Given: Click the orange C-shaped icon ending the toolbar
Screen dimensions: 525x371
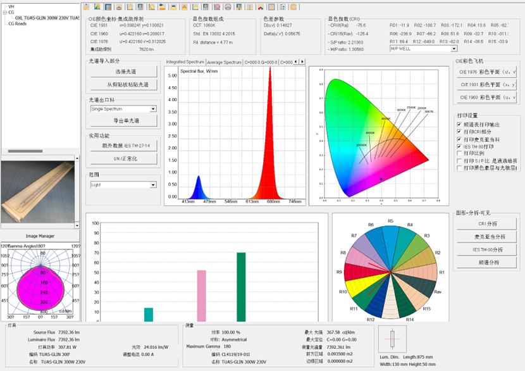Looking at the screenshot, I should (293, 7).
